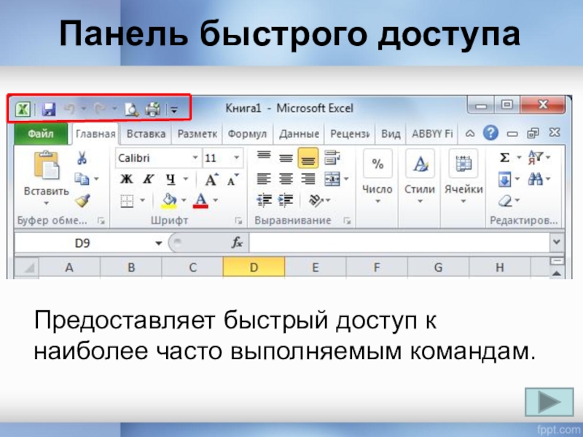Click the AutoSum sigma icon
Viewport: 583px width, 437px height.
504,157
